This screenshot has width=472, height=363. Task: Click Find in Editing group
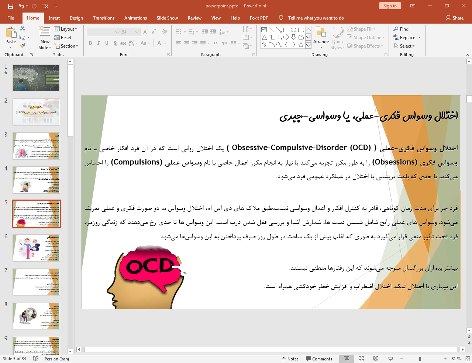401,29
